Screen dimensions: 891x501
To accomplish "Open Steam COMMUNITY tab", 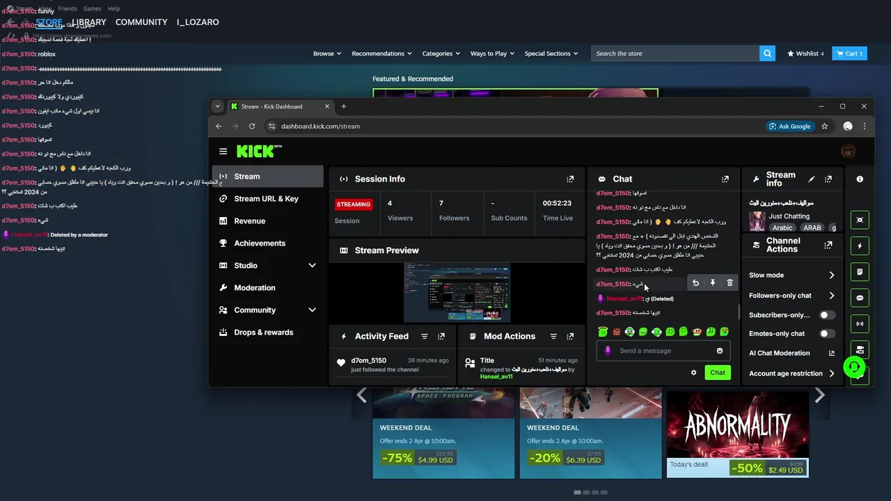I will point(141,22).
